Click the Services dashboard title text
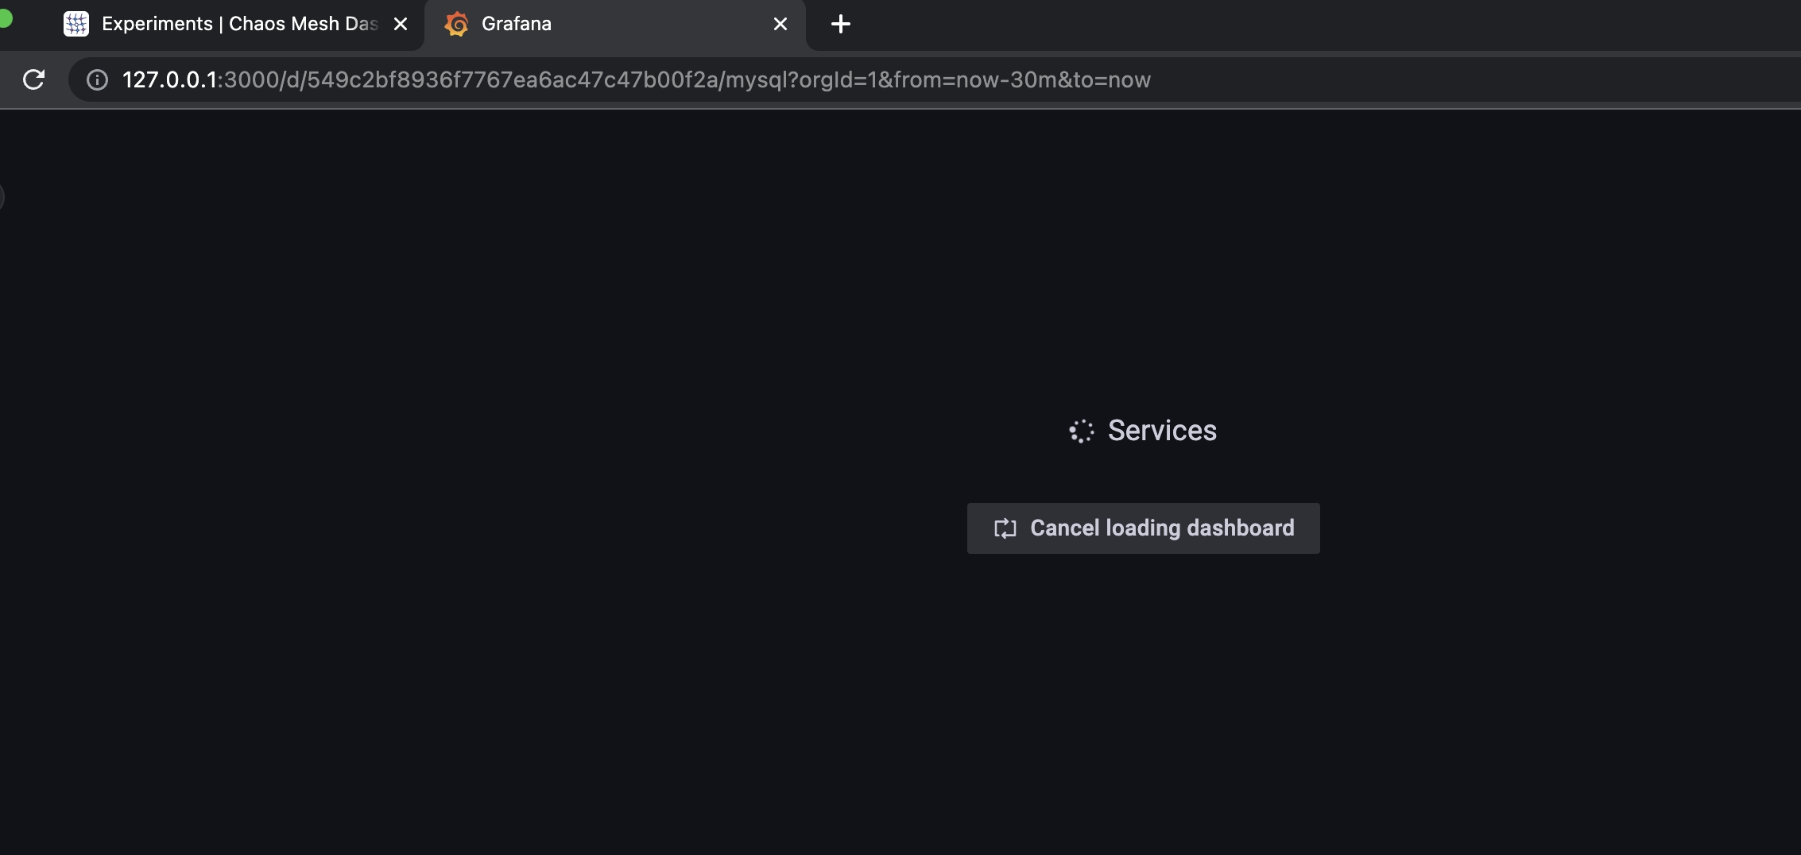The image size is (1801, 855). (1162, 430)
